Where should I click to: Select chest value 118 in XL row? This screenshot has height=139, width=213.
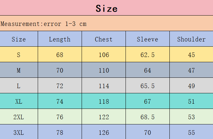tap(104, 101)
